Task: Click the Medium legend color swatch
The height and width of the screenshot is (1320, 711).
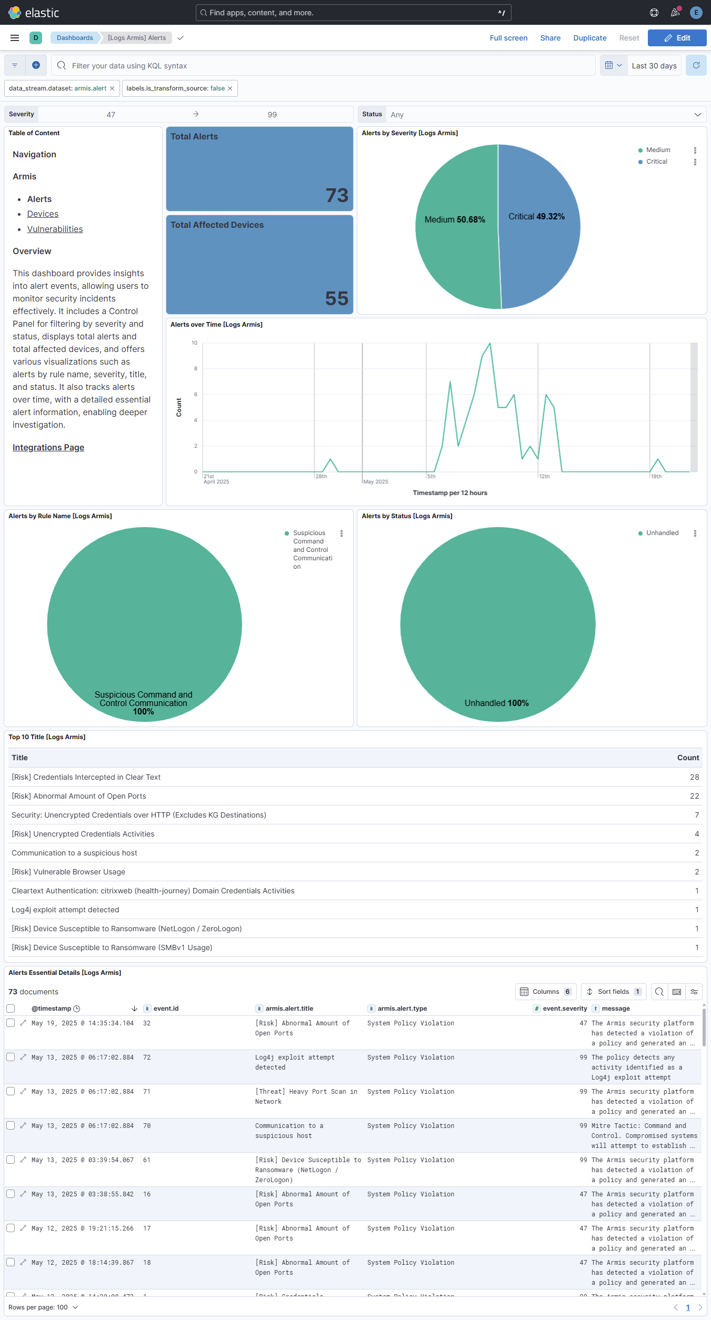Action: tap(640, 150)
